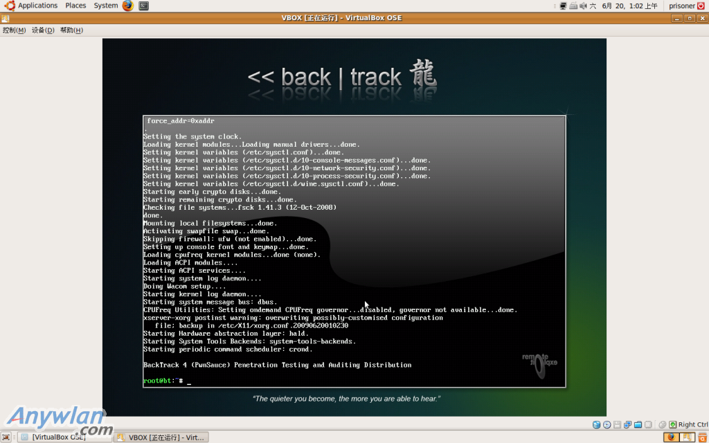This screenshot has width=709, height=443.
Task: Click the mouse integration status icon
Action: (x=663, y=424)
